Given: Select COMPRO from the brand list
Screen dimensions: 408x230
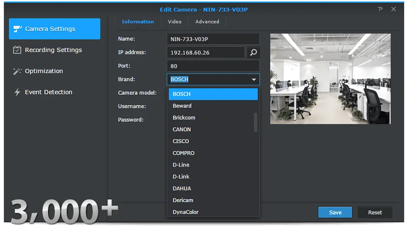Looking at the screenshot, I should pyautogui.click(x=213, y=153).
